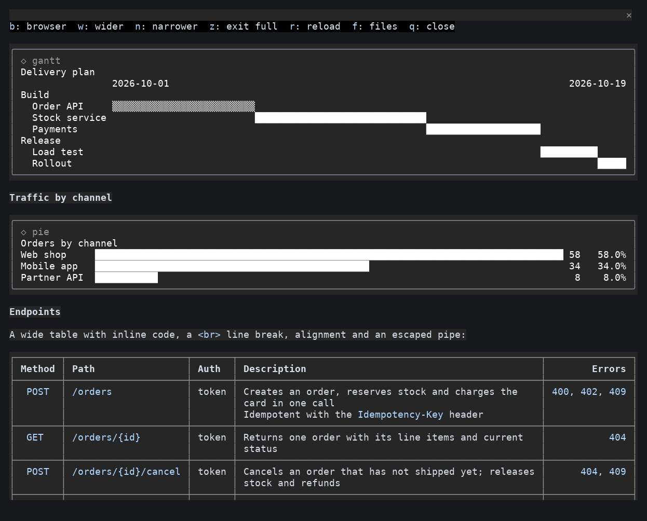This screenshot has width=647, height=521.
Task: Click the 8.0% value
Action: point(615,278)
